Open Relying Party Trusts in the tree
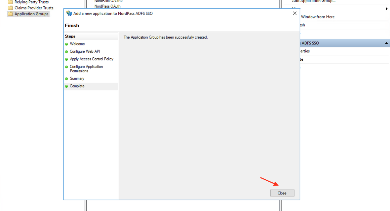Viewport: 390px width, 211px height. click(32, 2)
